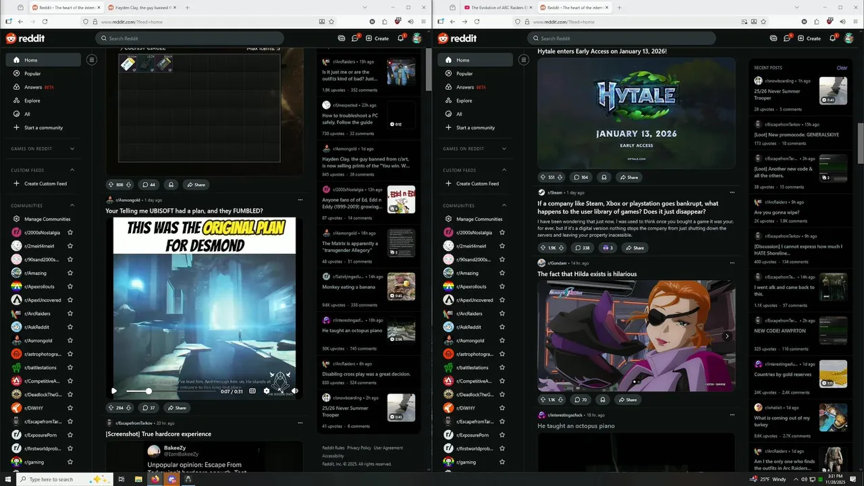Collapse Games on Reddit section in left sidebar
The height and width of the screenshot is (486, 864).
pyautogui.click(x=72, y=148)
